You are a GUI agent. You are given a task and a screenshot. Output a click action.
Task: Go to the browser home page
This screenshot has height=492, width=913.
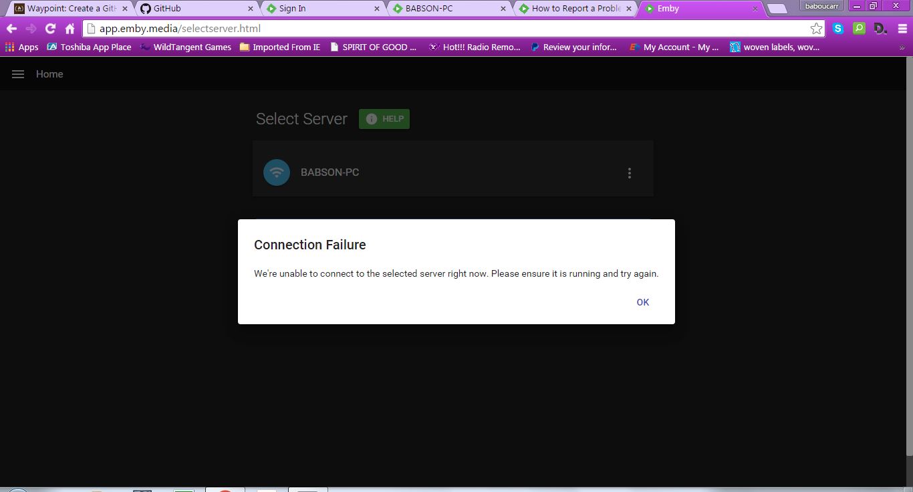coord(70,29)
